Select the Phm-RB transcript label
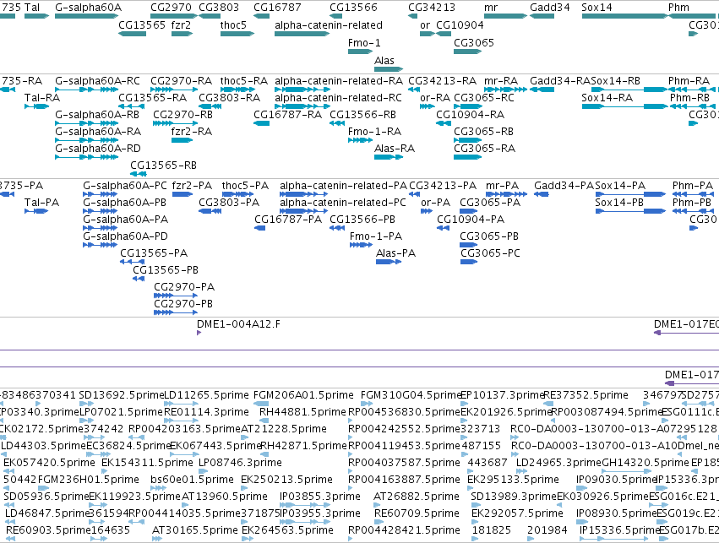 (689, 98)
